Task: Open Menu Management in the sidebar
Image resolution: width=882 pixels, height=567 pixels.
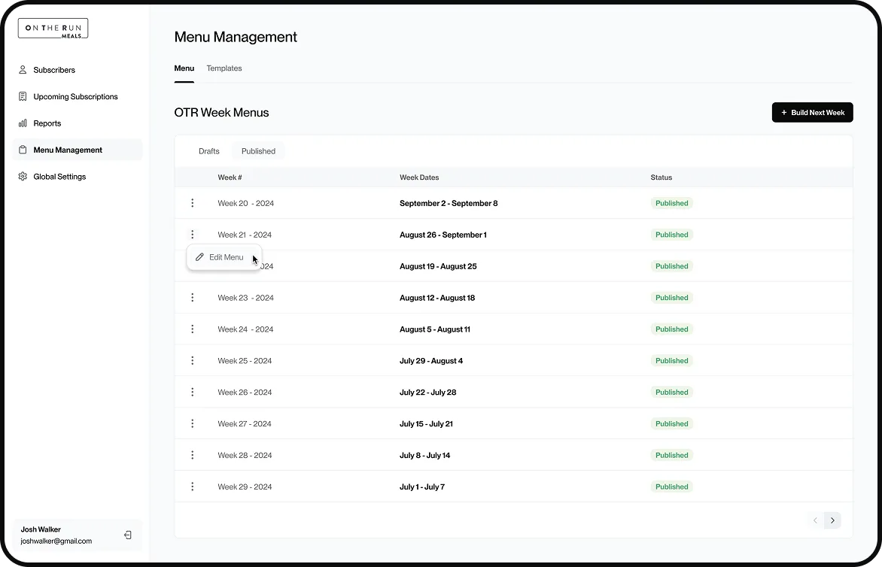Action: (77, 150)
